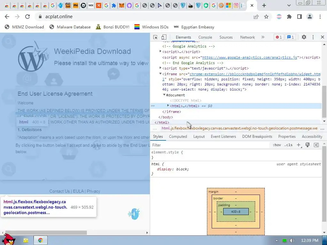327x245 pixels.
Task: Expand the selected html node
Action: (168, 106)
